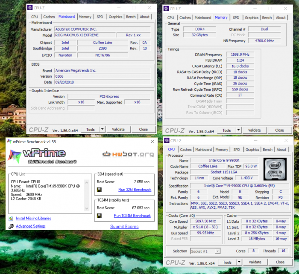Screen dimensions: 299x274
Task: Switch to CPU tab in Mainboard window
Action: point(35,17)
